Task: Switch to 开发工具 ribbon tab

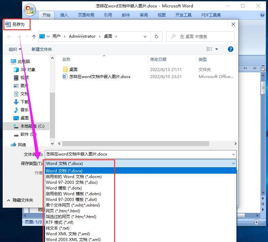Action: click(183, 15)
